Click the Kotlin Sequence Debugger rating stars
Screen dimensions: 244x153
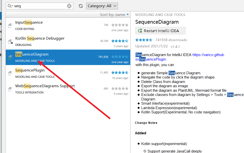point(120,41)
